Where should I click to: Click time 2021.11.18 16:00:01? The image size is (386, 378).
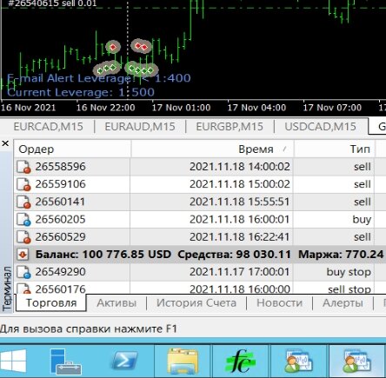240,220
